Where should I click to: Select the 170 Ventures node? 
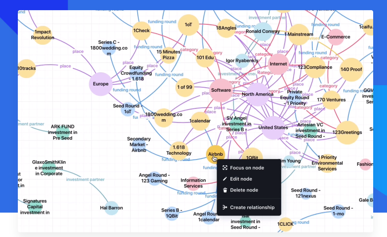[331, 100]
